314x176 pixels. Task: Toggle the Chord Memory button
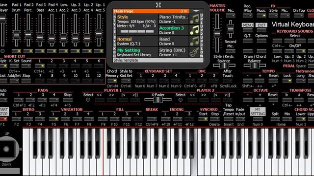click(112, 81)
